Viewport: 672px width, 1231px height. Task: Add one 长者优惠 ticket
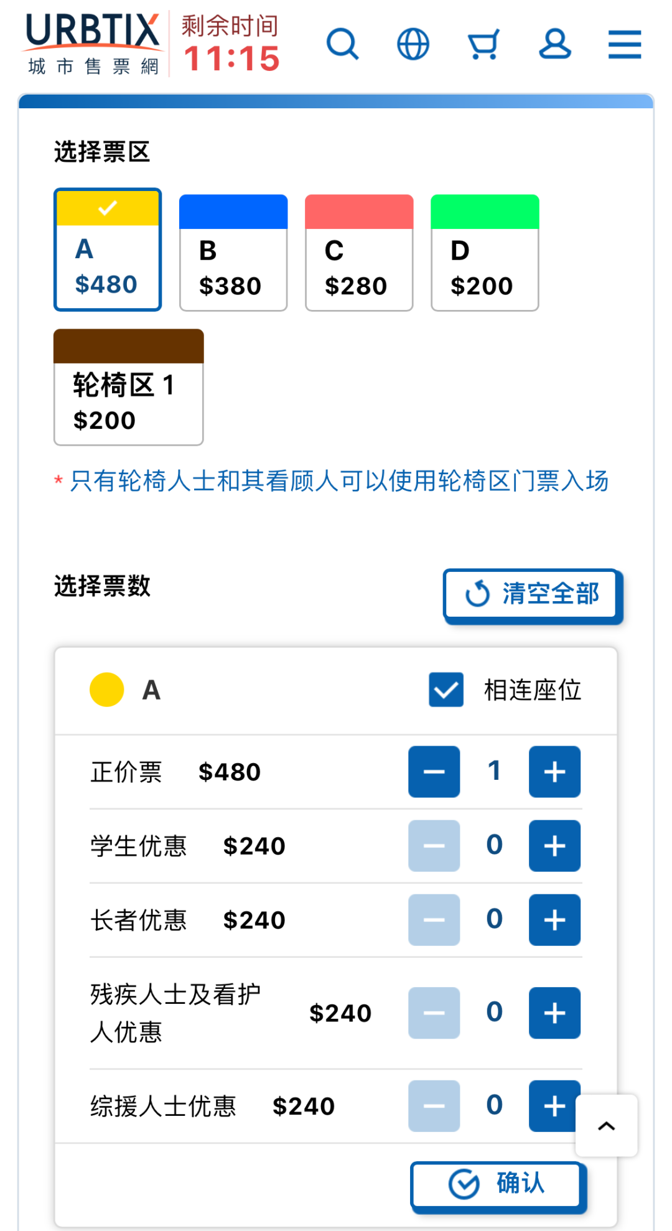point(554,920)
